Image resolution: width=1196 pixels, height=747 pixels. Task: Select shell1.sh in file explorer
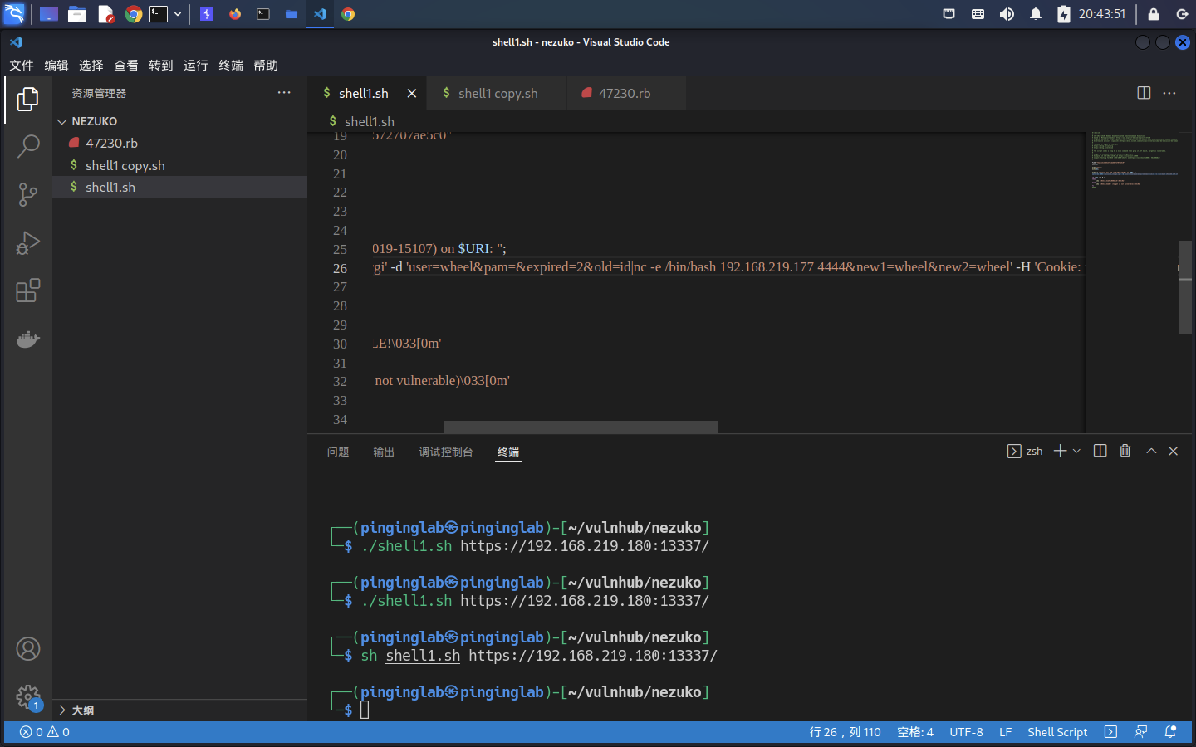(x=179, y=187)
